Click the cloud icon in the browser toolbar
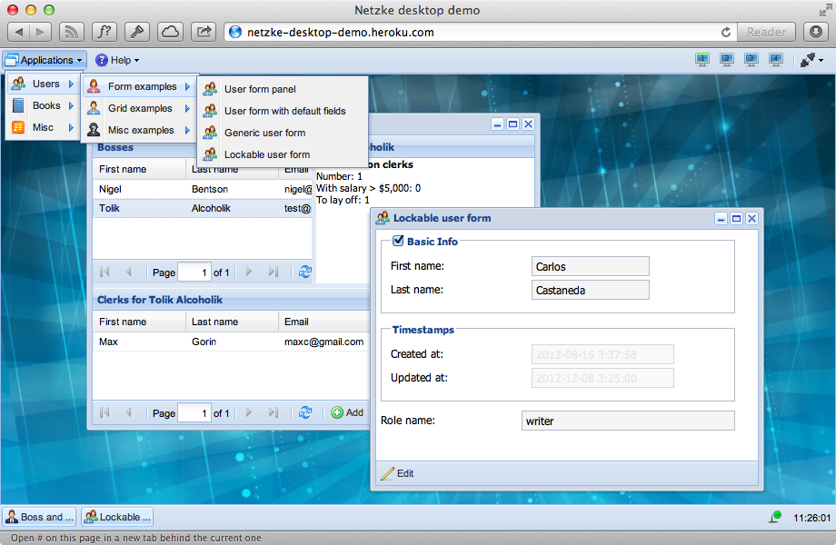 click(169, 31)
